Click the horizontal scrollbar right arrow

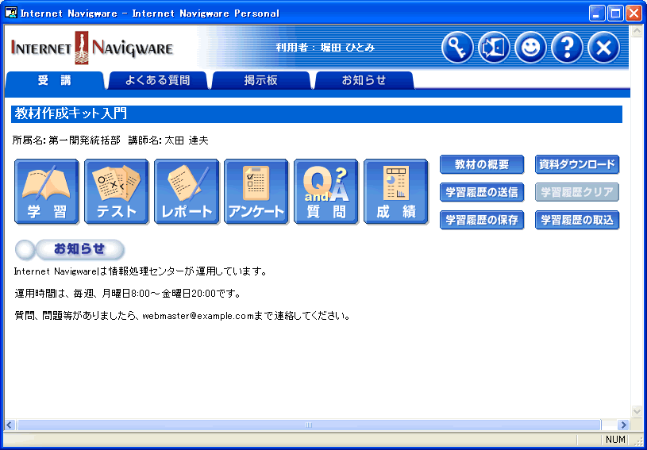[x=623, y=425]
